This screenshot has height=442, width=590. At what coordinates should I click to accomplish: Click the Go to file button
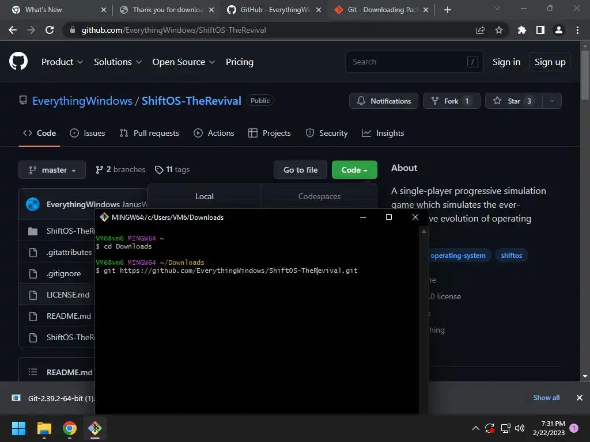[300, 170]
